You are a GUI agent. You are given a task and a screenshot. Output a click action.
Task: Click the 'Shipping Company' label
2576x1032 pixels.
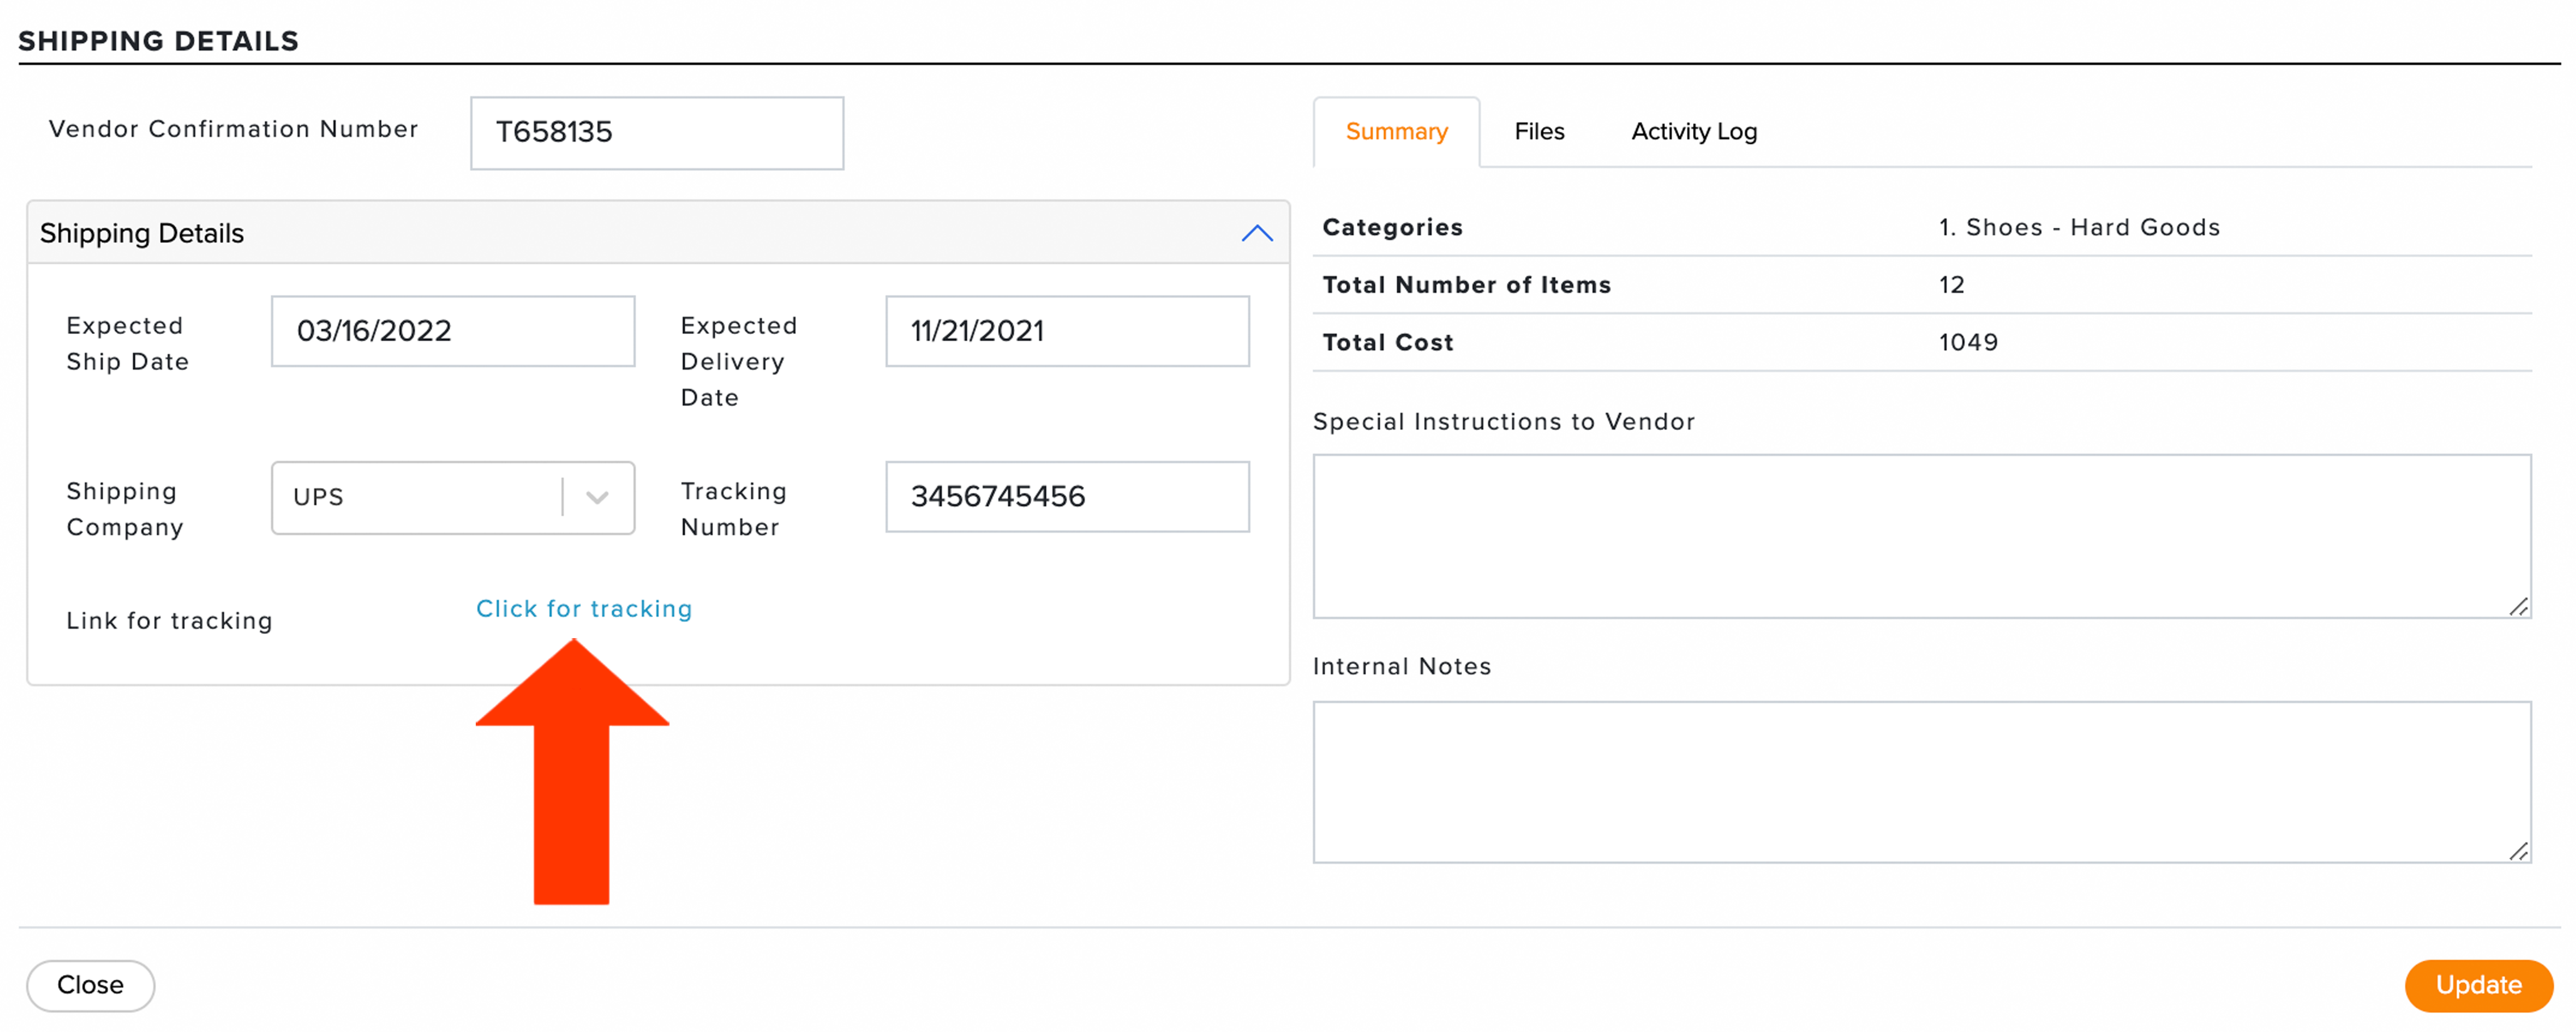pyautogui.click(x=125, y=510)
